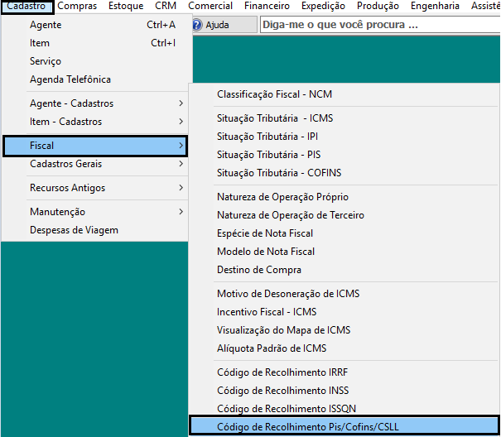501x437 pixels.
Task: Click the Ajuda help question mark icon
Action: coord(197,25)
